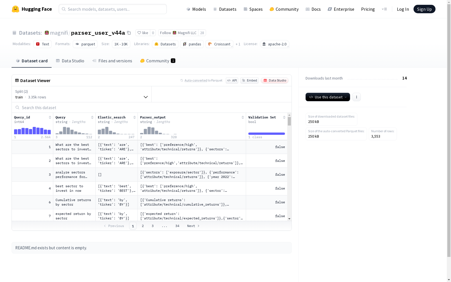This screenshot has width=451, height=282.
Task: Toggle the Embed button in viewer
Action: coord(249,80)
